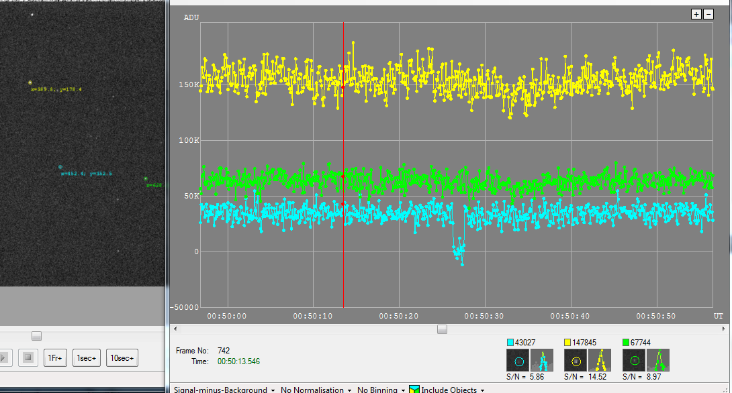
Task: Advance one frame with 1Fr+ button
Action: (x=56, y=358)
